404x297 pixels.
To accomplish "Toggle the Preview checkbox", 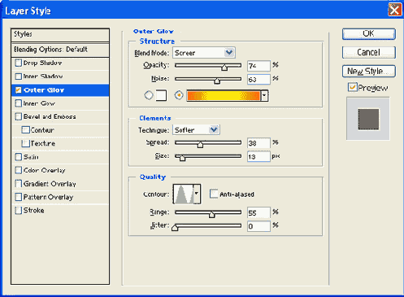I will (x=352, y=87).
